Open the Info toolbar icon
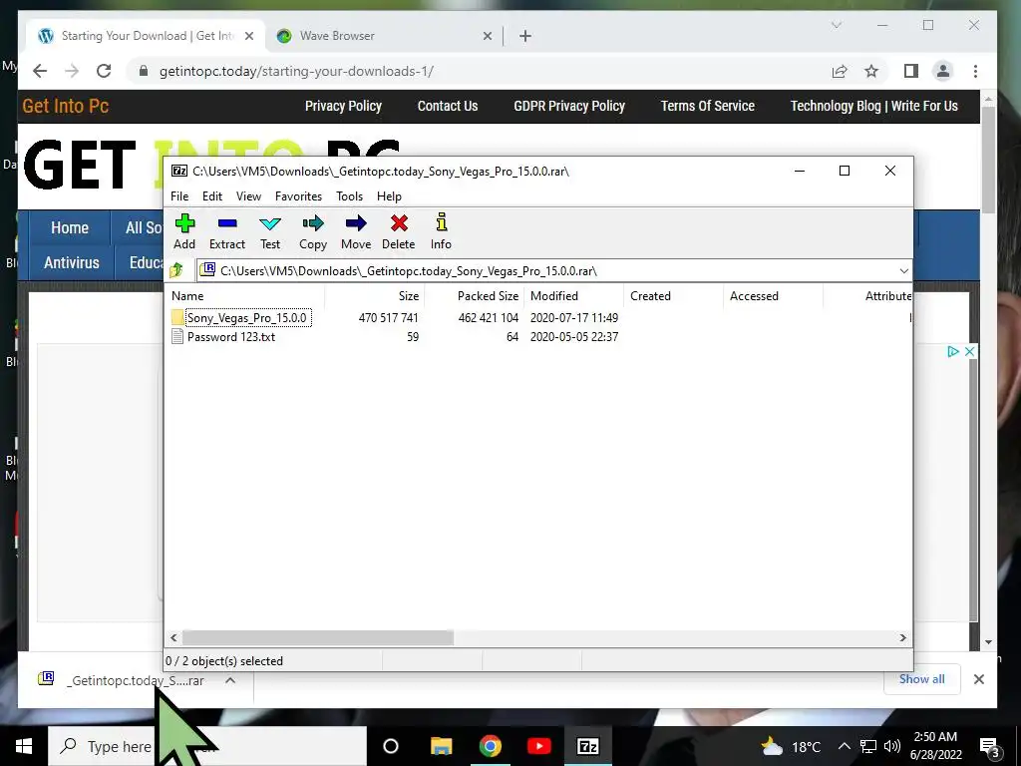 pyautogui.click(x=441, y=222)
